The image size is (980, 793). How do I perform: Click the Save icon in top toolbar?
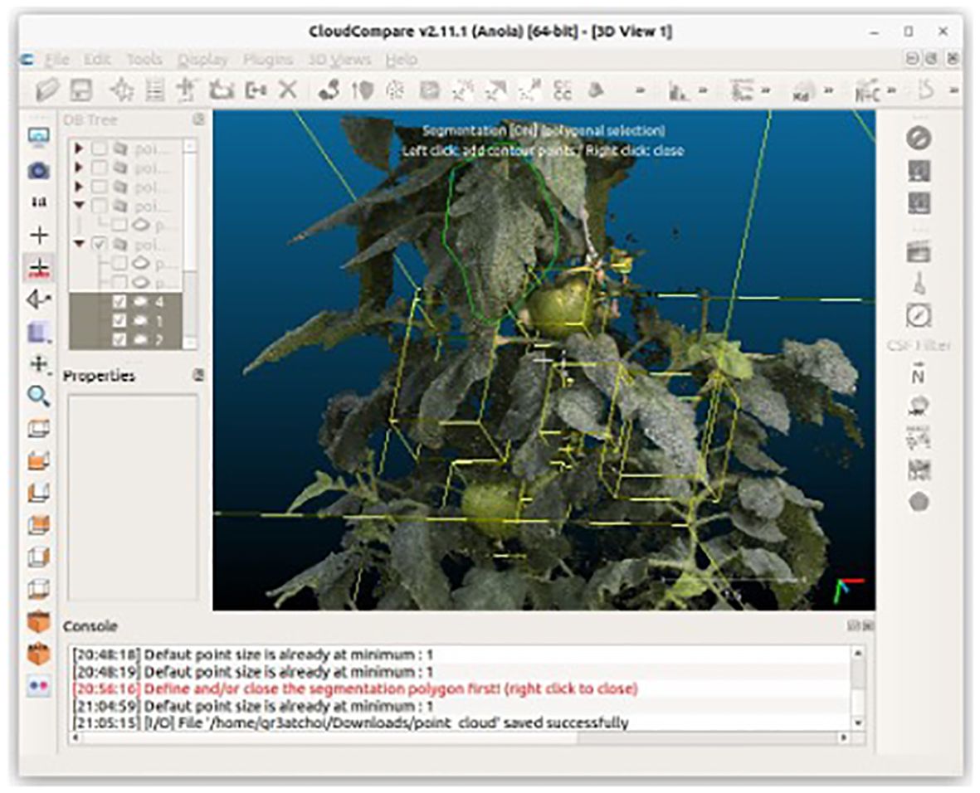[80, 90]
